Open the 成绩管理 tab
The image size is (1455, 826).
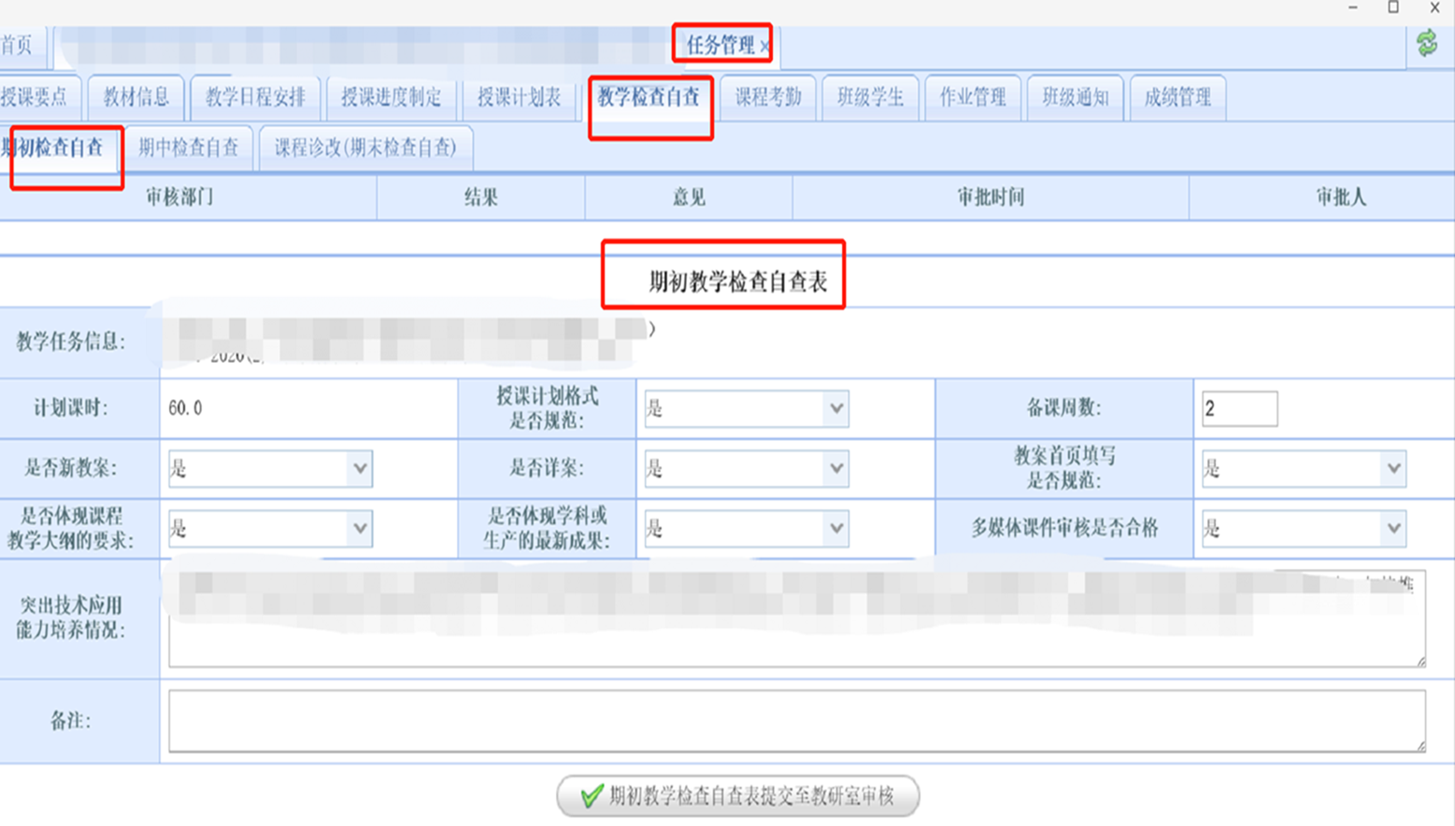(1177, 97)
